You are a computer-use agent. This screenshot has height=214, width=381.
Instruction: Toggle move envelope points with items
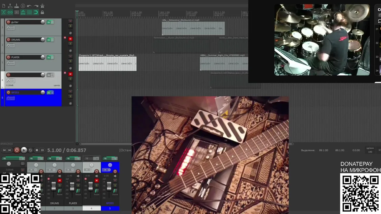23,12
